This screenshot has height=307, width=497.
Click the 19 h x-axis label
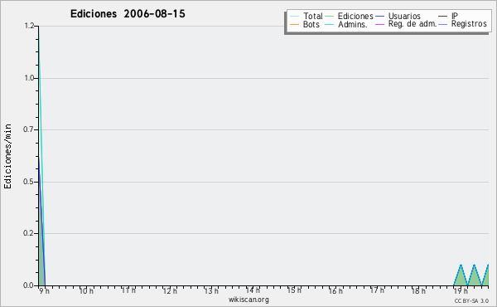pyautogui.click(x=461, y=290)
